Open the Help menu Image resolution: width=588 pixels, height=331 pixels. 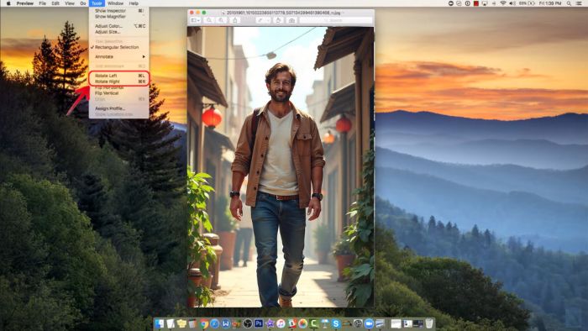134,3
